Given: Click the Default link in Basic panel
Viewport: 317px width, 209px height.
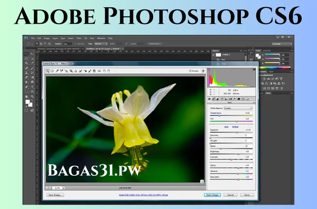Looking at the screenshot, I should 235,127.
